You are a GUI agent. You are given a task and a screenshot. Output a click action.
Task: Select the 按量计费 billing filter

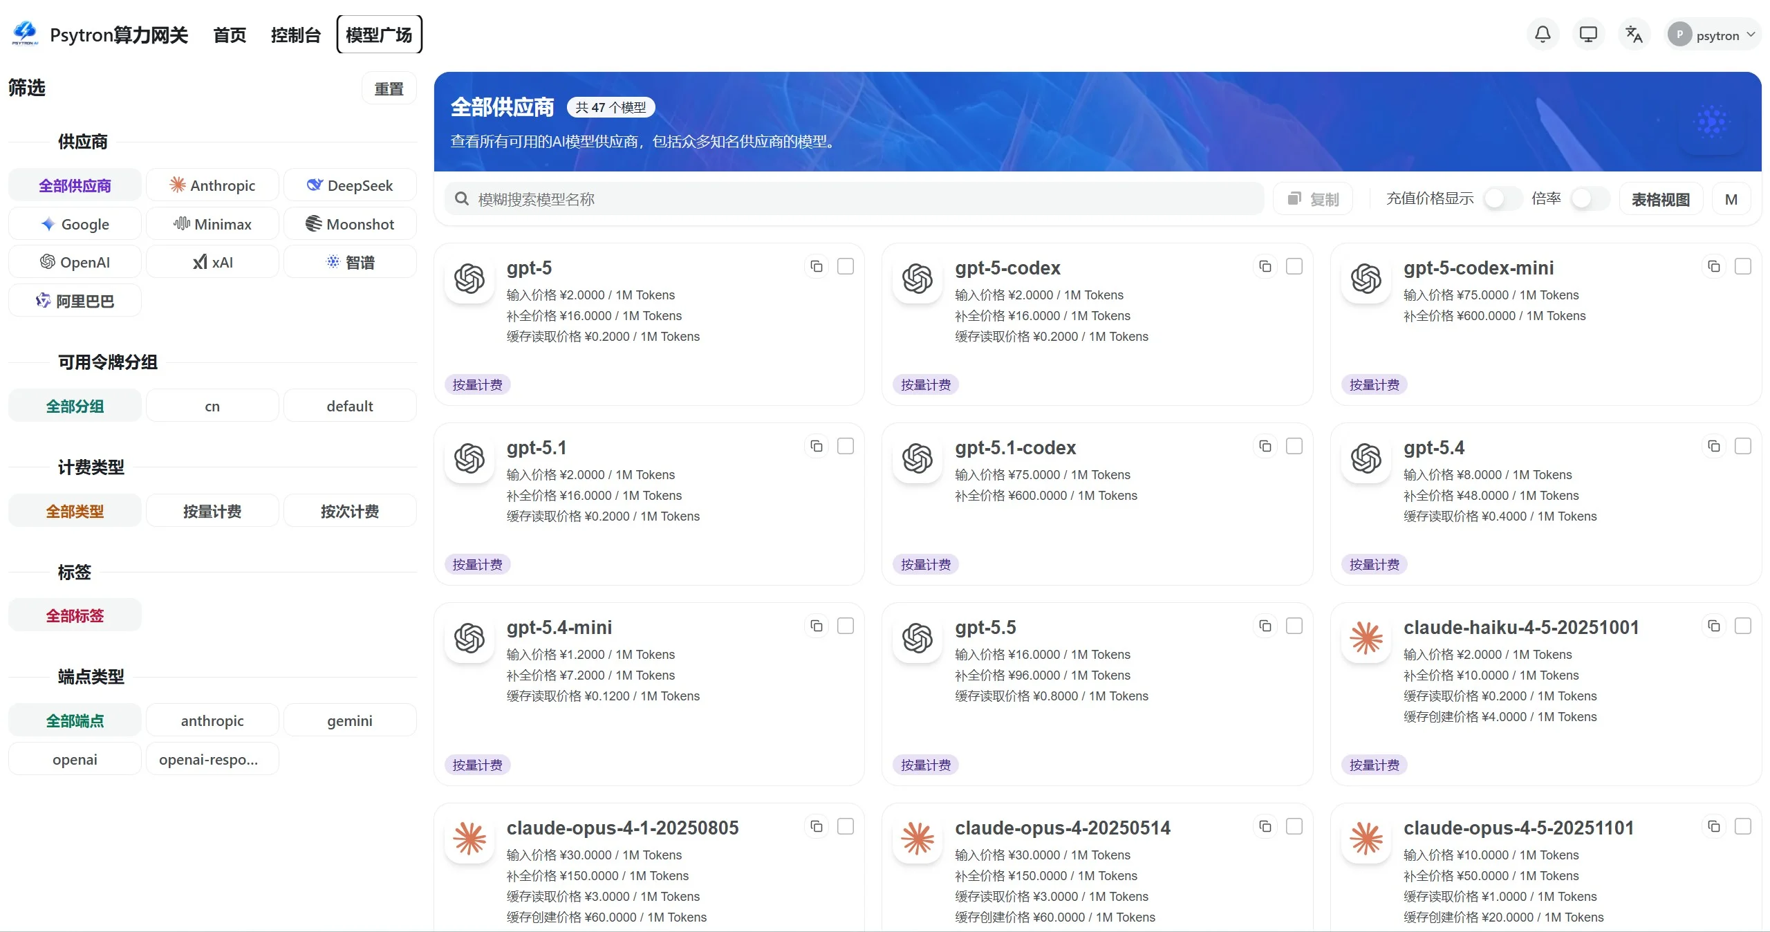(x=212, y=511)
